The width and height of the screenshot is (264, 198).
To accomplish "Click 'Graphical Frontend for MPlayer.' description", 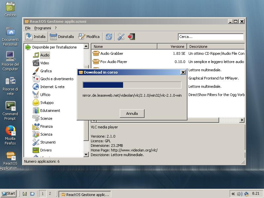I will tap(214, 78).
